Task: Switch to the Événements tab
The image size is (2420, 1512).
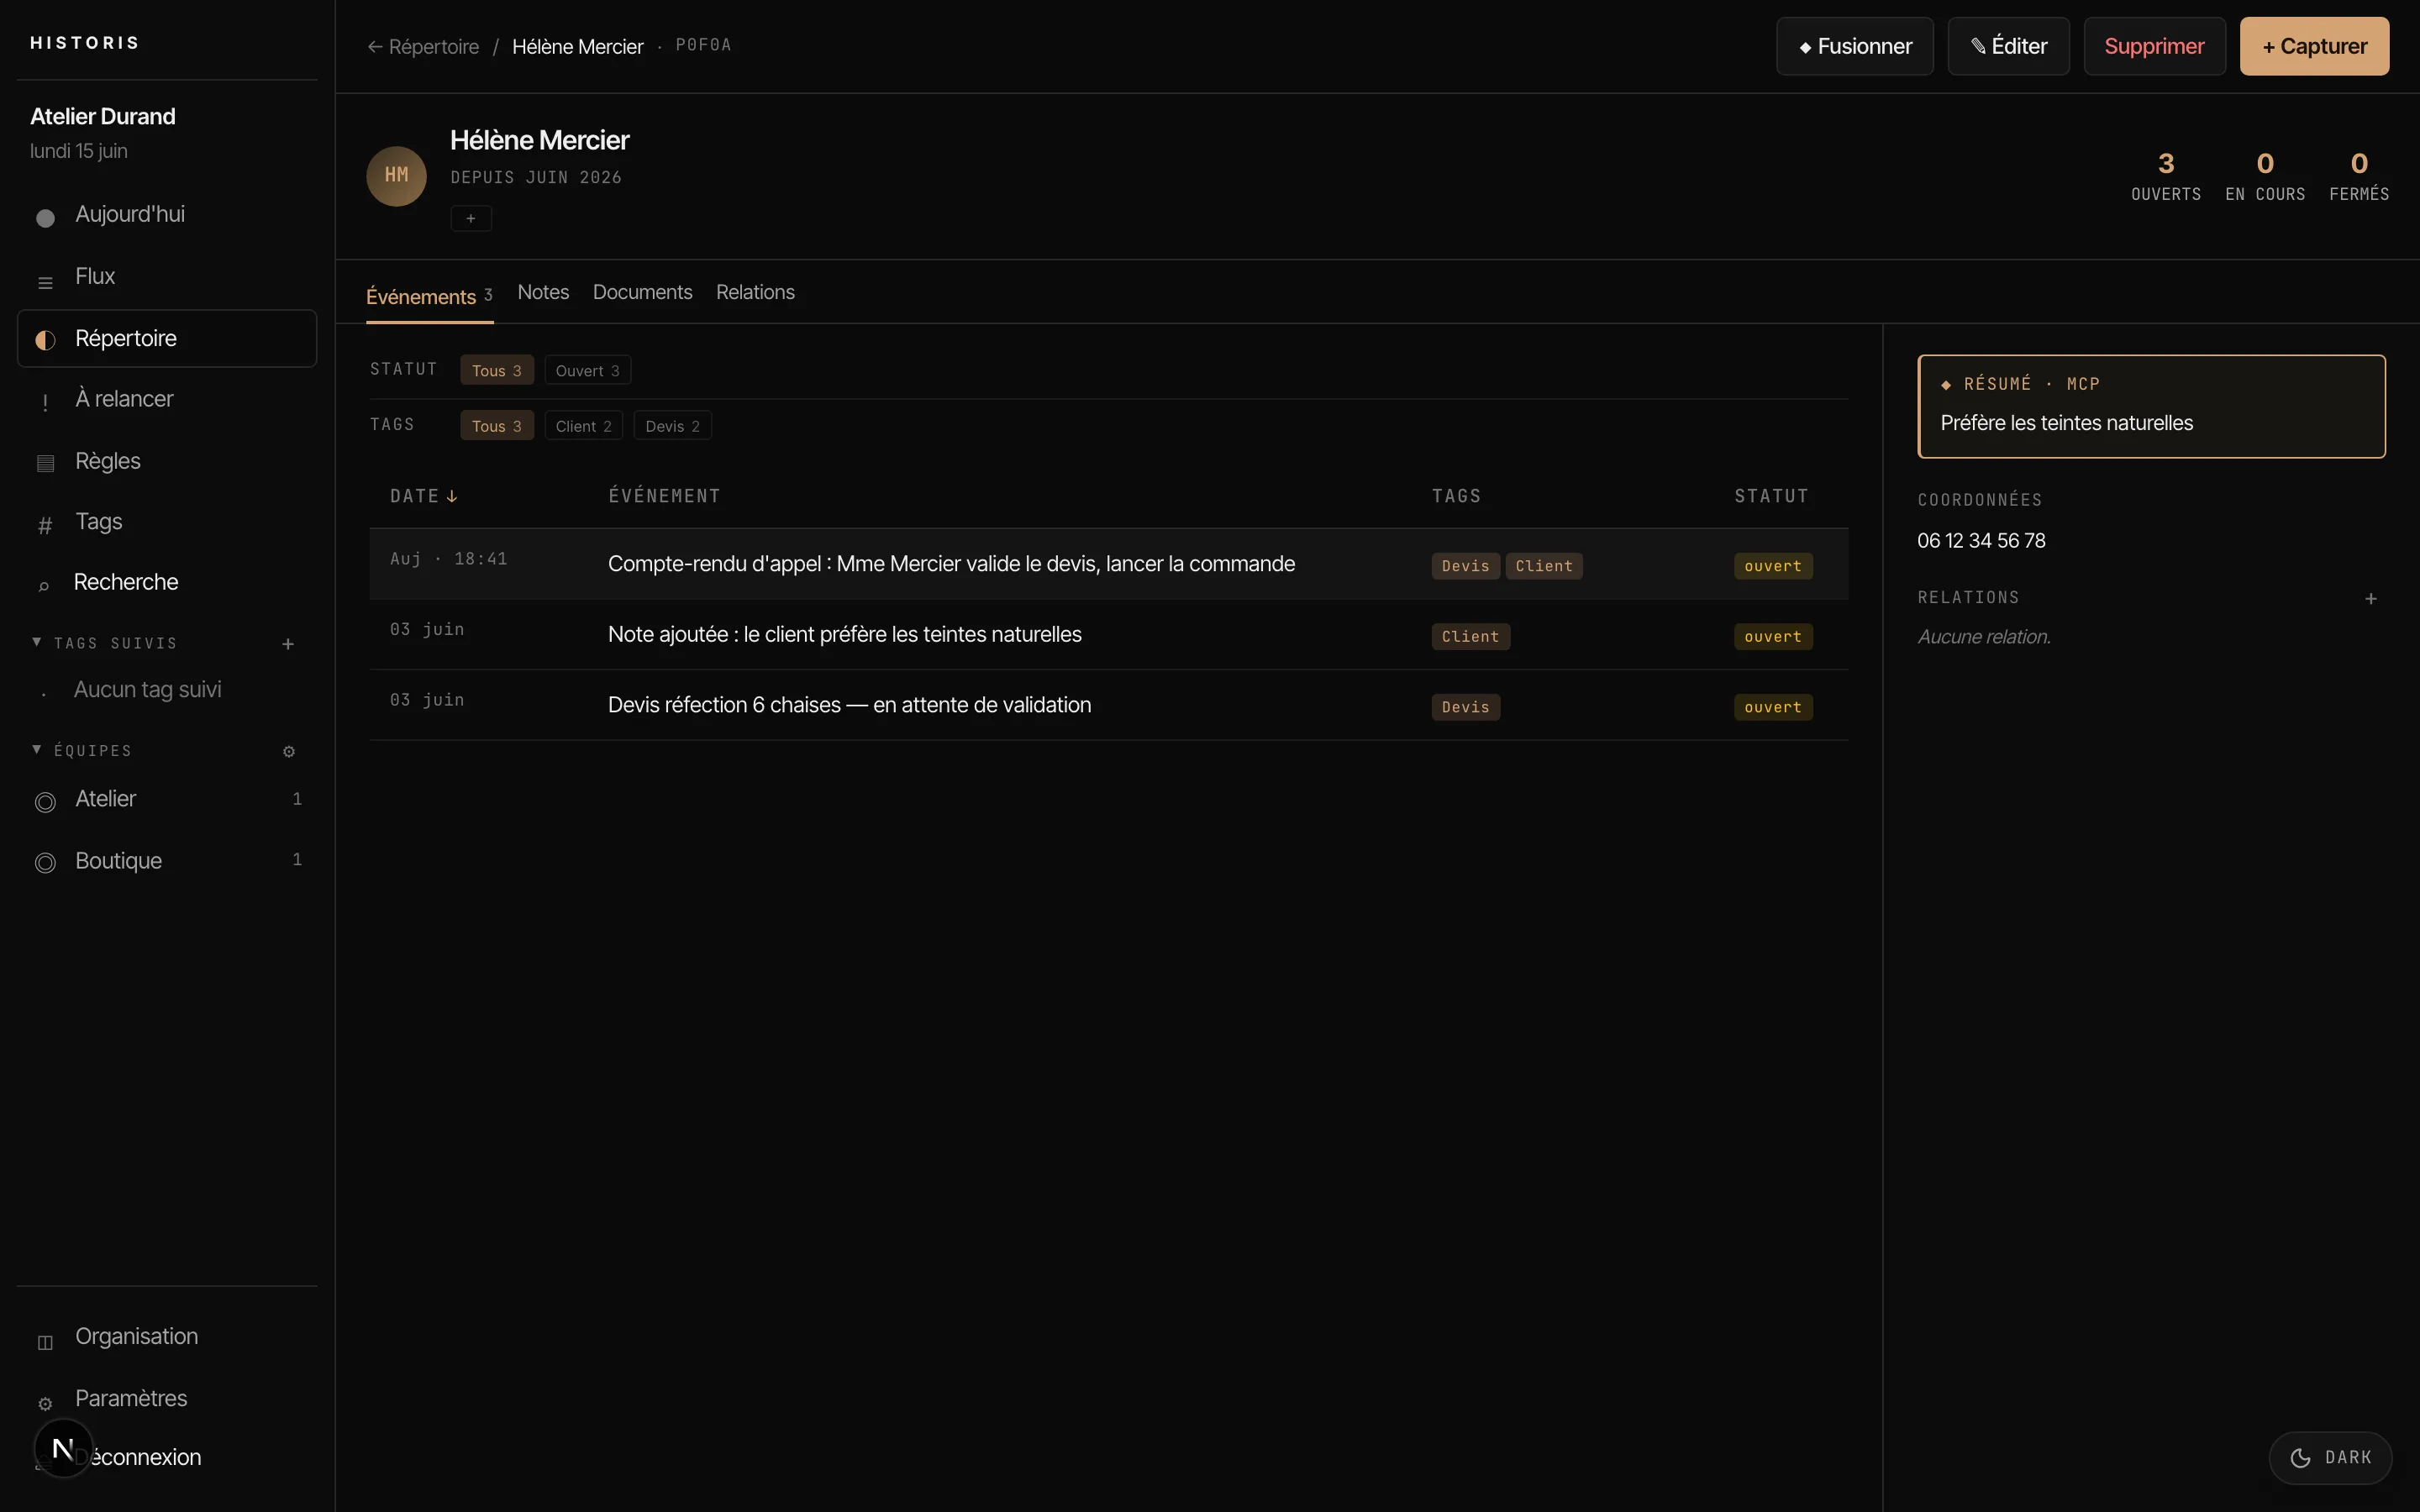Action: coord(430,296)
